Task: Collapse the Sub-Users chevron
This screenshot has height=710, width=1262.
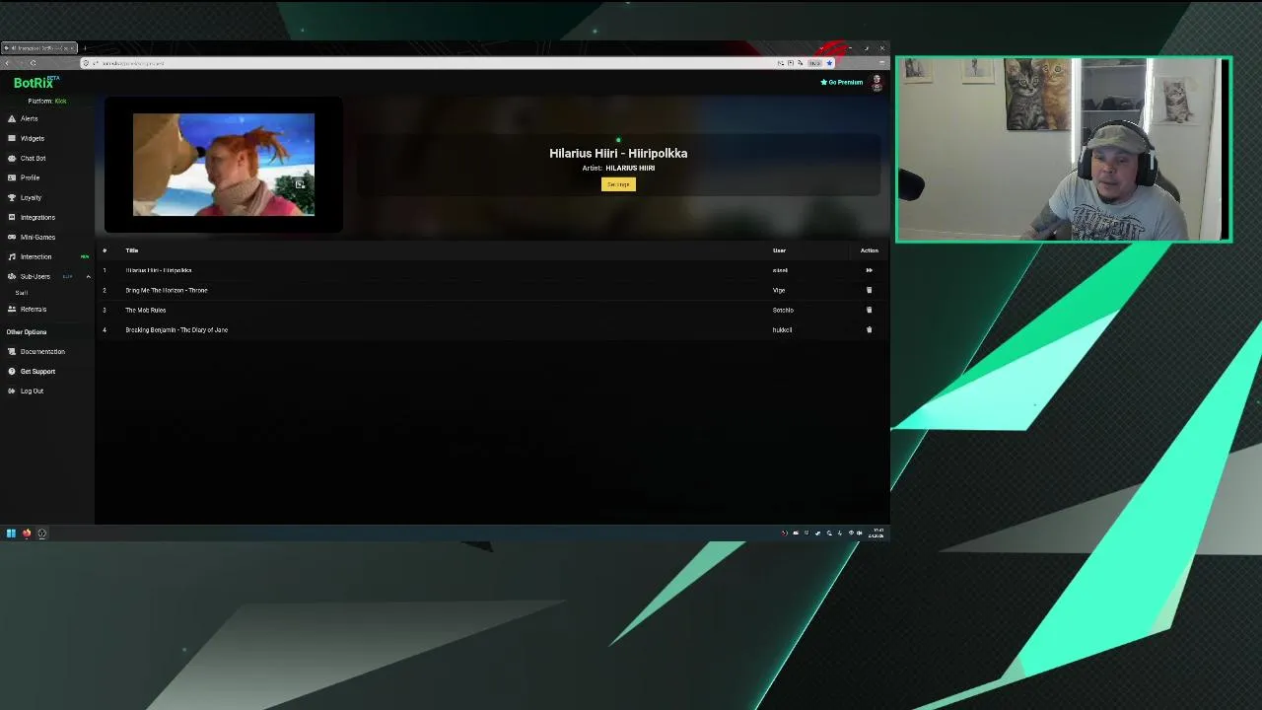Action: (x=88, y=276)
